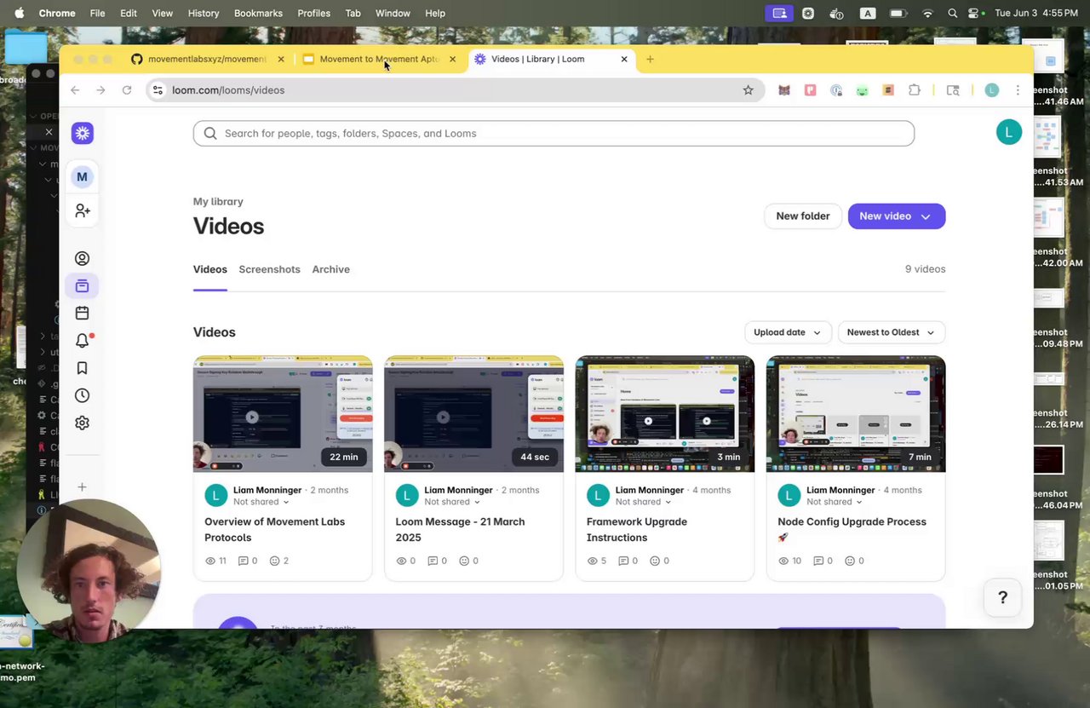This screenshot has width=1090, height=708.
Task: Open the L account avatar in Loom
Action: click(x=1008, y=132)
